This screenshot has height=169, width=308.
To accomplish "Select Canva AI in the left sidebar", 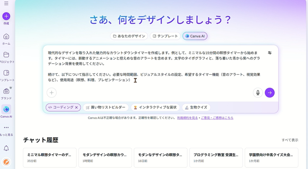I will [x=6, y=112].
